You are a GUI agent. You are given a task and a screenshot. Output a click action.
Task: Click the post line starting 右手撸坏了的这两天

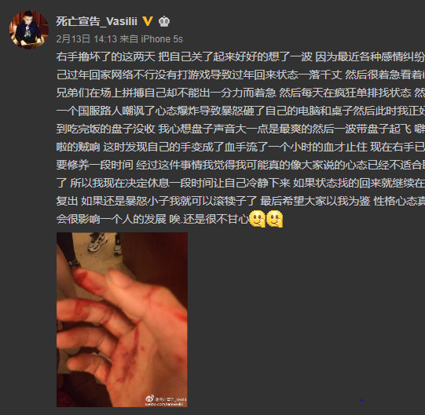pos(240,56)
